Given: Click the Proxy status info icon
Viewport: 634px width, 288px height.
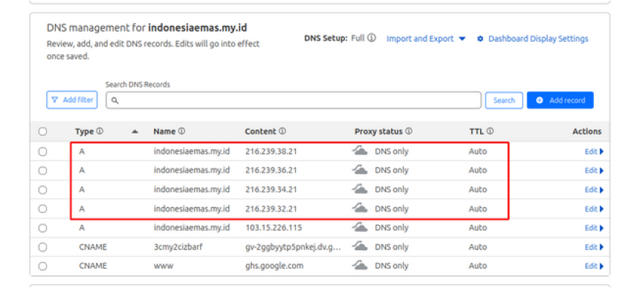Looking at the screenshot, I should coord(409,131).
